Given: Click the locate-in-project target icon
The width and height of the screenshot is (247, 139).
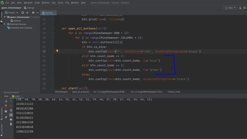Looking at the screenshot, I should coord(23,13).
